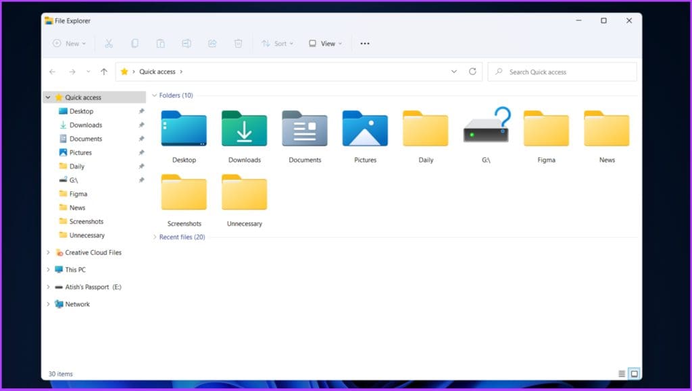This screenshot has height=391, width=692.
Task: Open the View menu
Action: pos(324,43)
